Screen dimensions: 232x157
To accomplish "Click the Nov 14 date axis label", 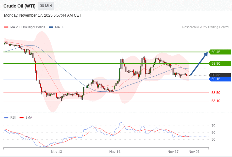I will pyautogui.click(x=115, y=152).
